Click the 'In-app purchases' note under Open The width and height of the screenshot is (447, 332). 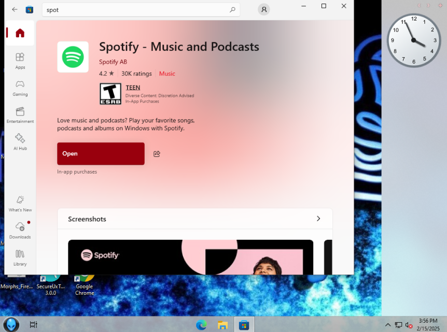77,171
